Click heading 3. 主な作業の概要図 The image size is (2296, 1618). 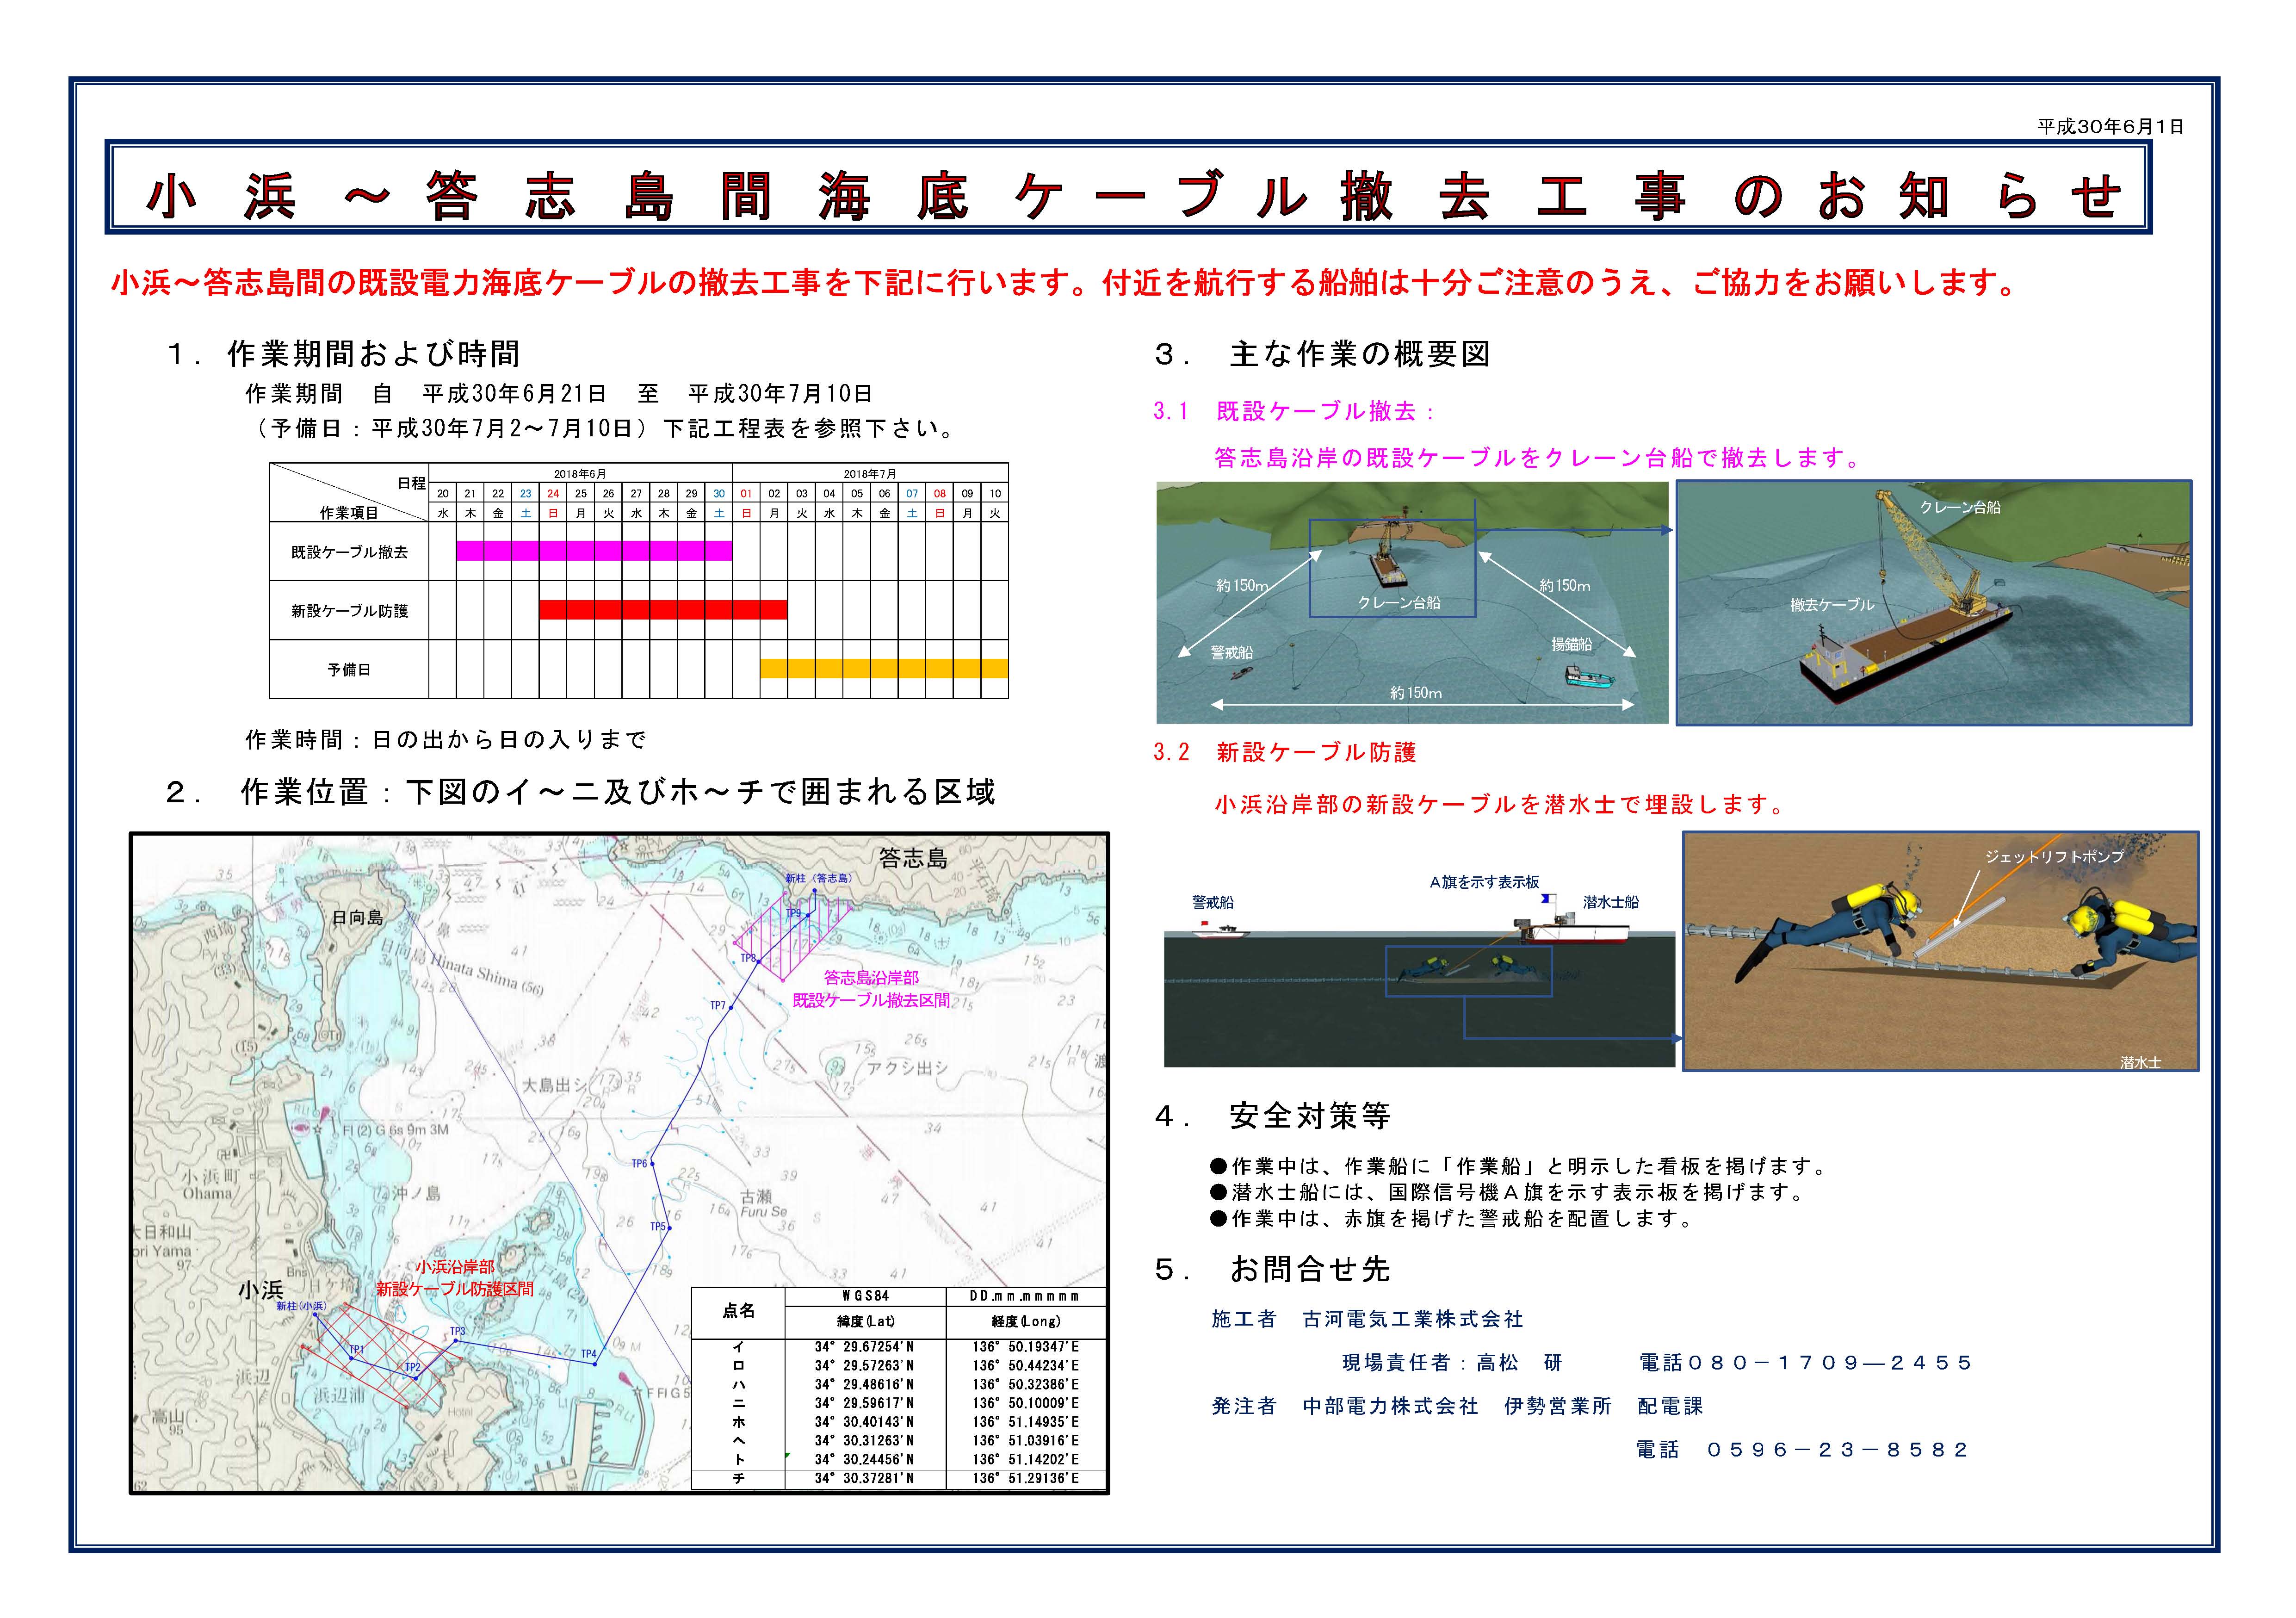(1322, 354)
